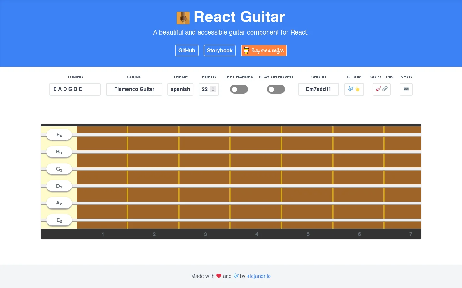This screenshot has height=288, width=462.
Task: Click the fret number 5 label
Action: (308, 234)
